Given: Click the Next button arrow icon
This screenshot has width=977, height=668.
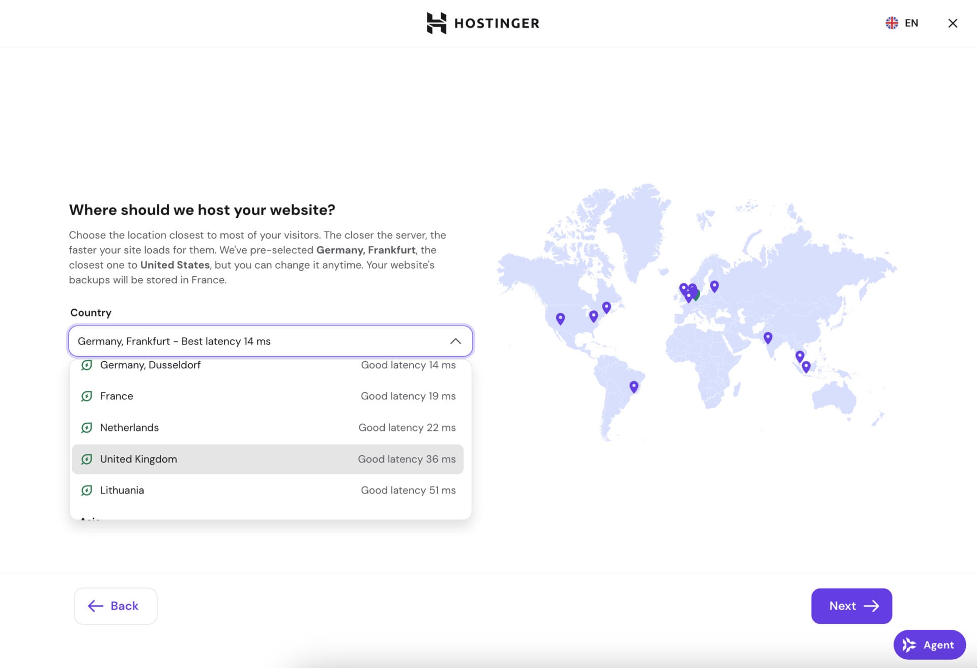Looking at the screenshot, I should coord(871,606).
